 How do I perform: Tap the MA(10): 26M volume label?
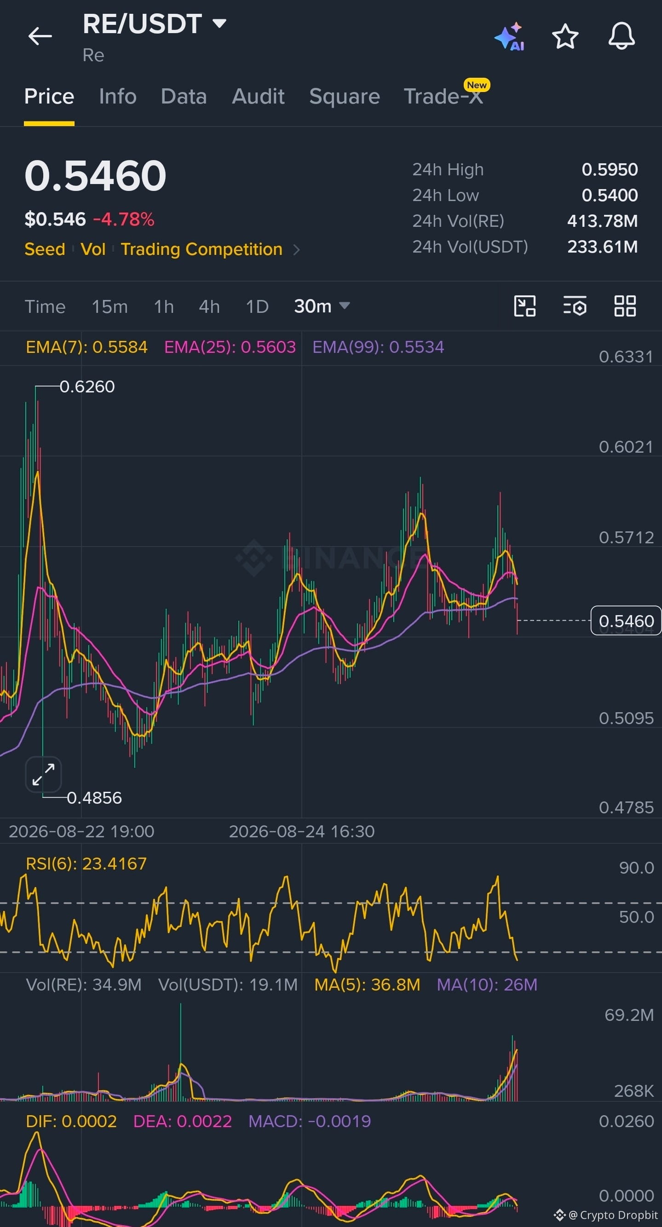[487, 985]
